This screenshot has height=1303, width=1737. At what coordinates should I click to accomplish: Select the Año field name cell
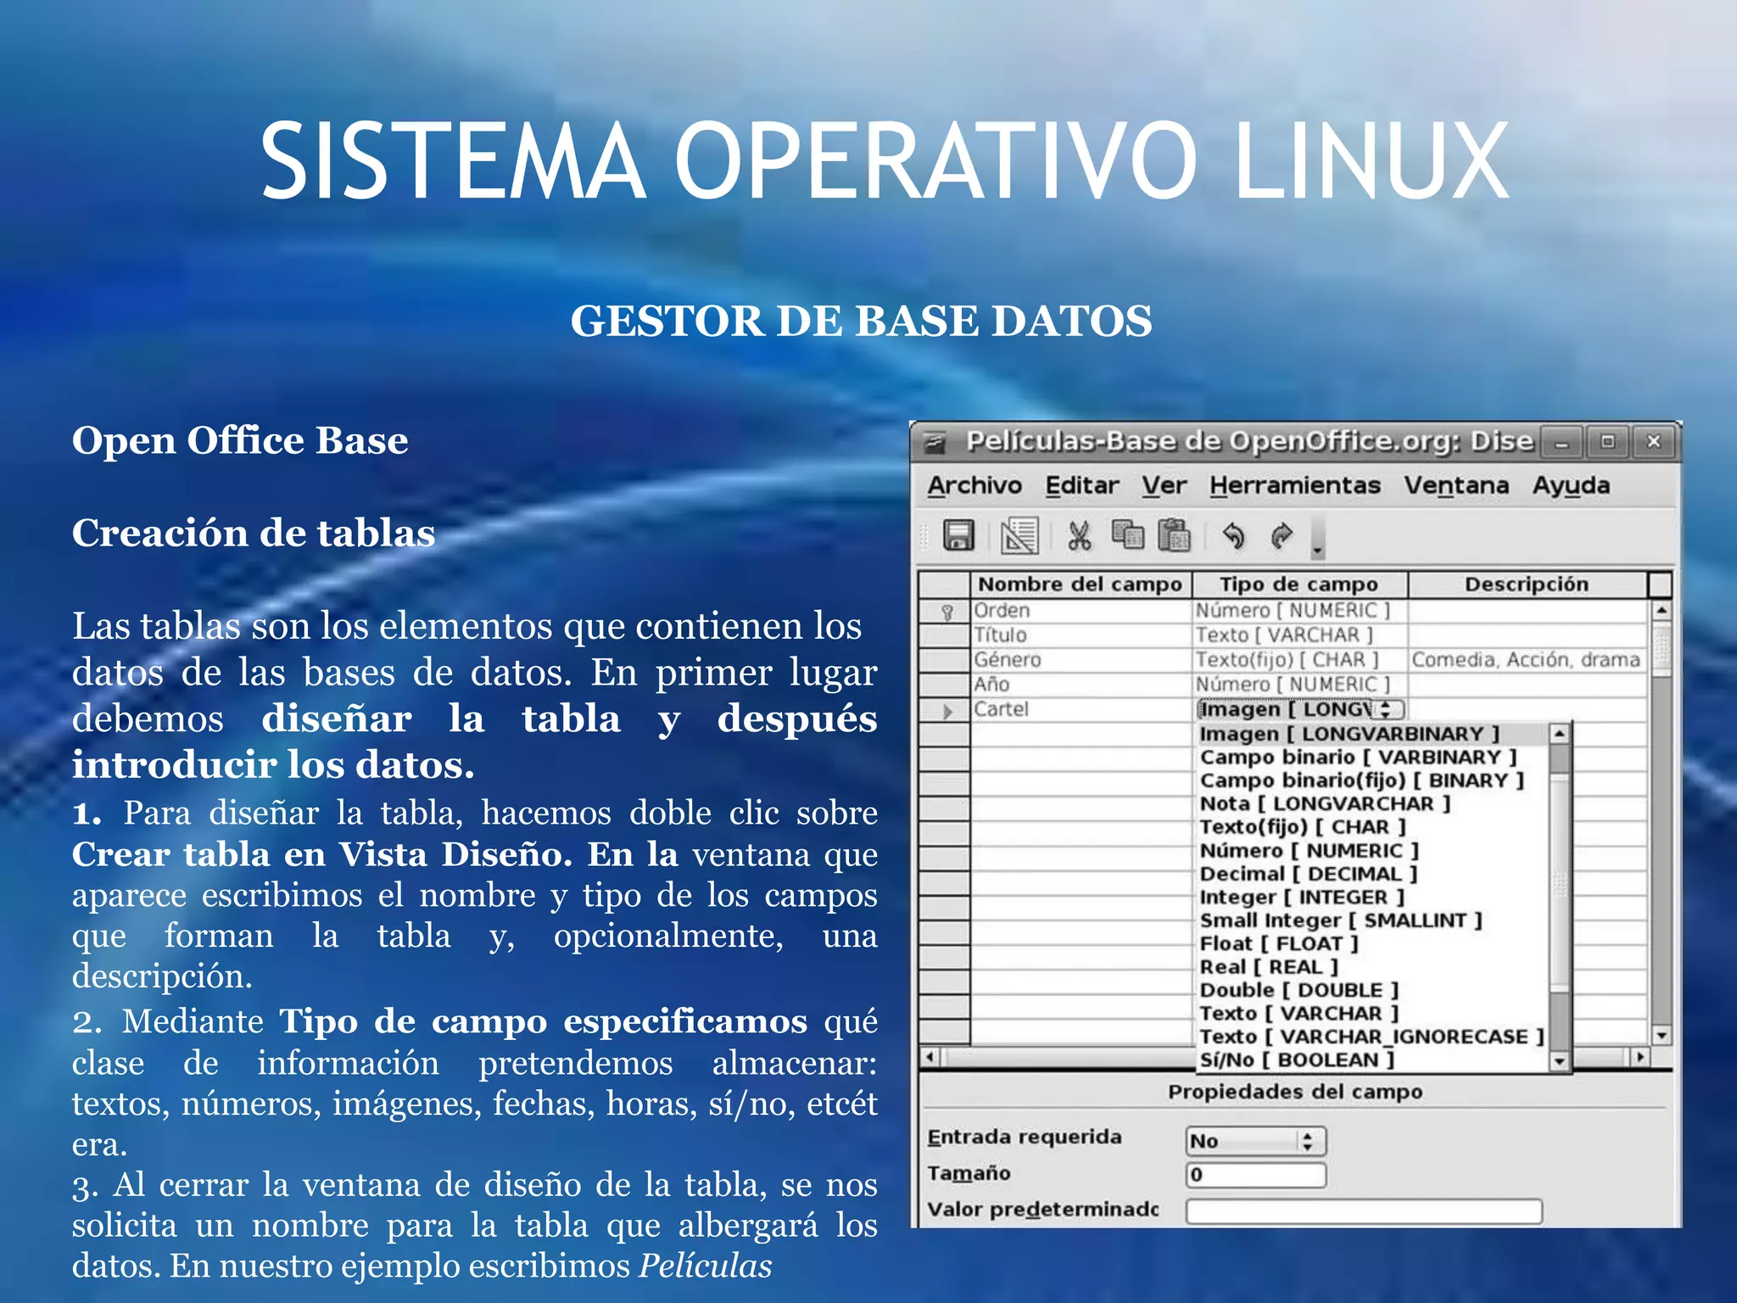click(1081, 685)
